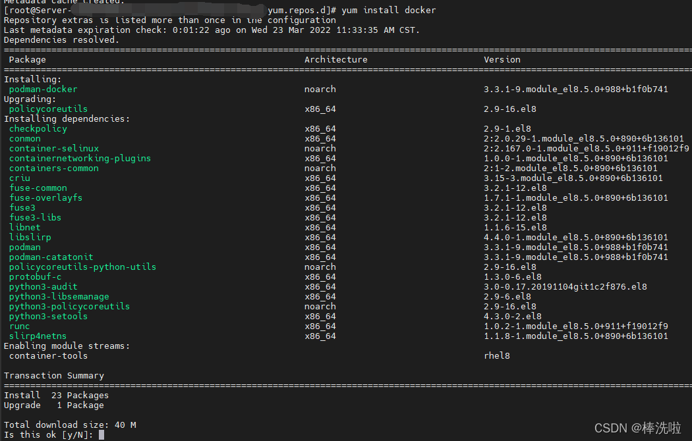Click 'Upgrade 1 Package' summary line
The image size is (692, 441).
click(x=54, y=405)
